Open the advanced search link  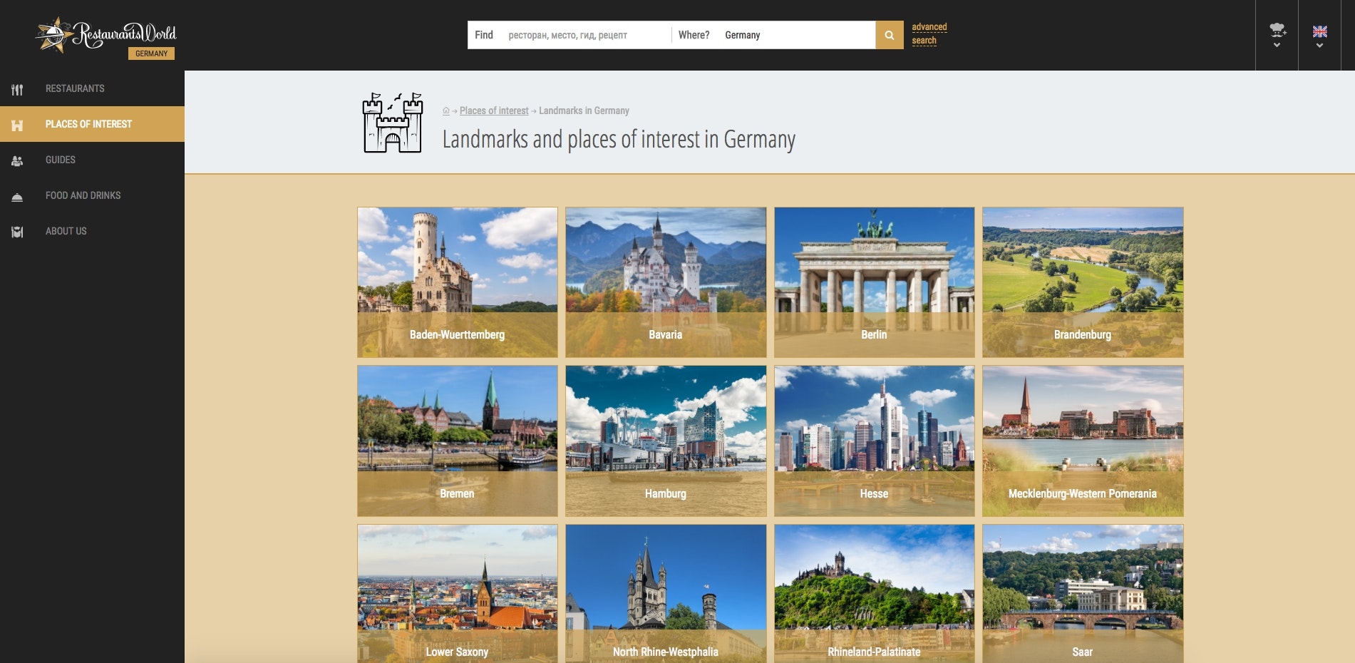point(928,33)
